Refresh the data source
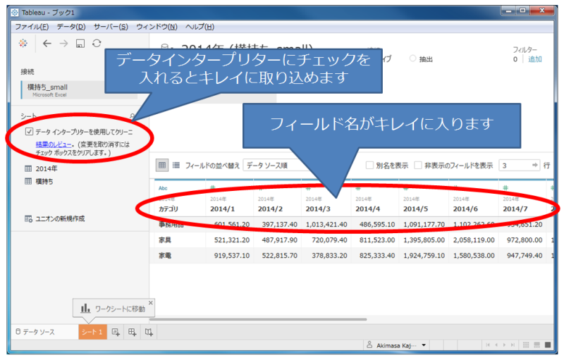The image size is (564, 360). click(x=97, y=44)
